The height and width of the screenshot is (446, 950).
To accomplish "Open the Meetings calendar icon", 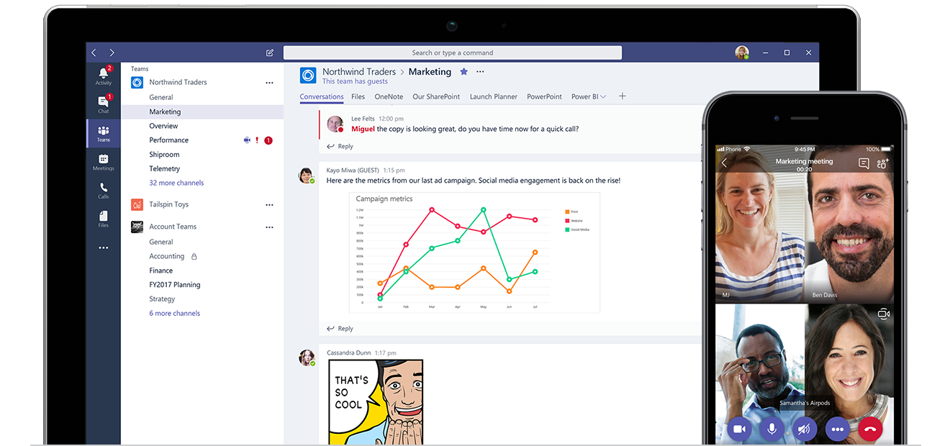I will pos(104,162).
